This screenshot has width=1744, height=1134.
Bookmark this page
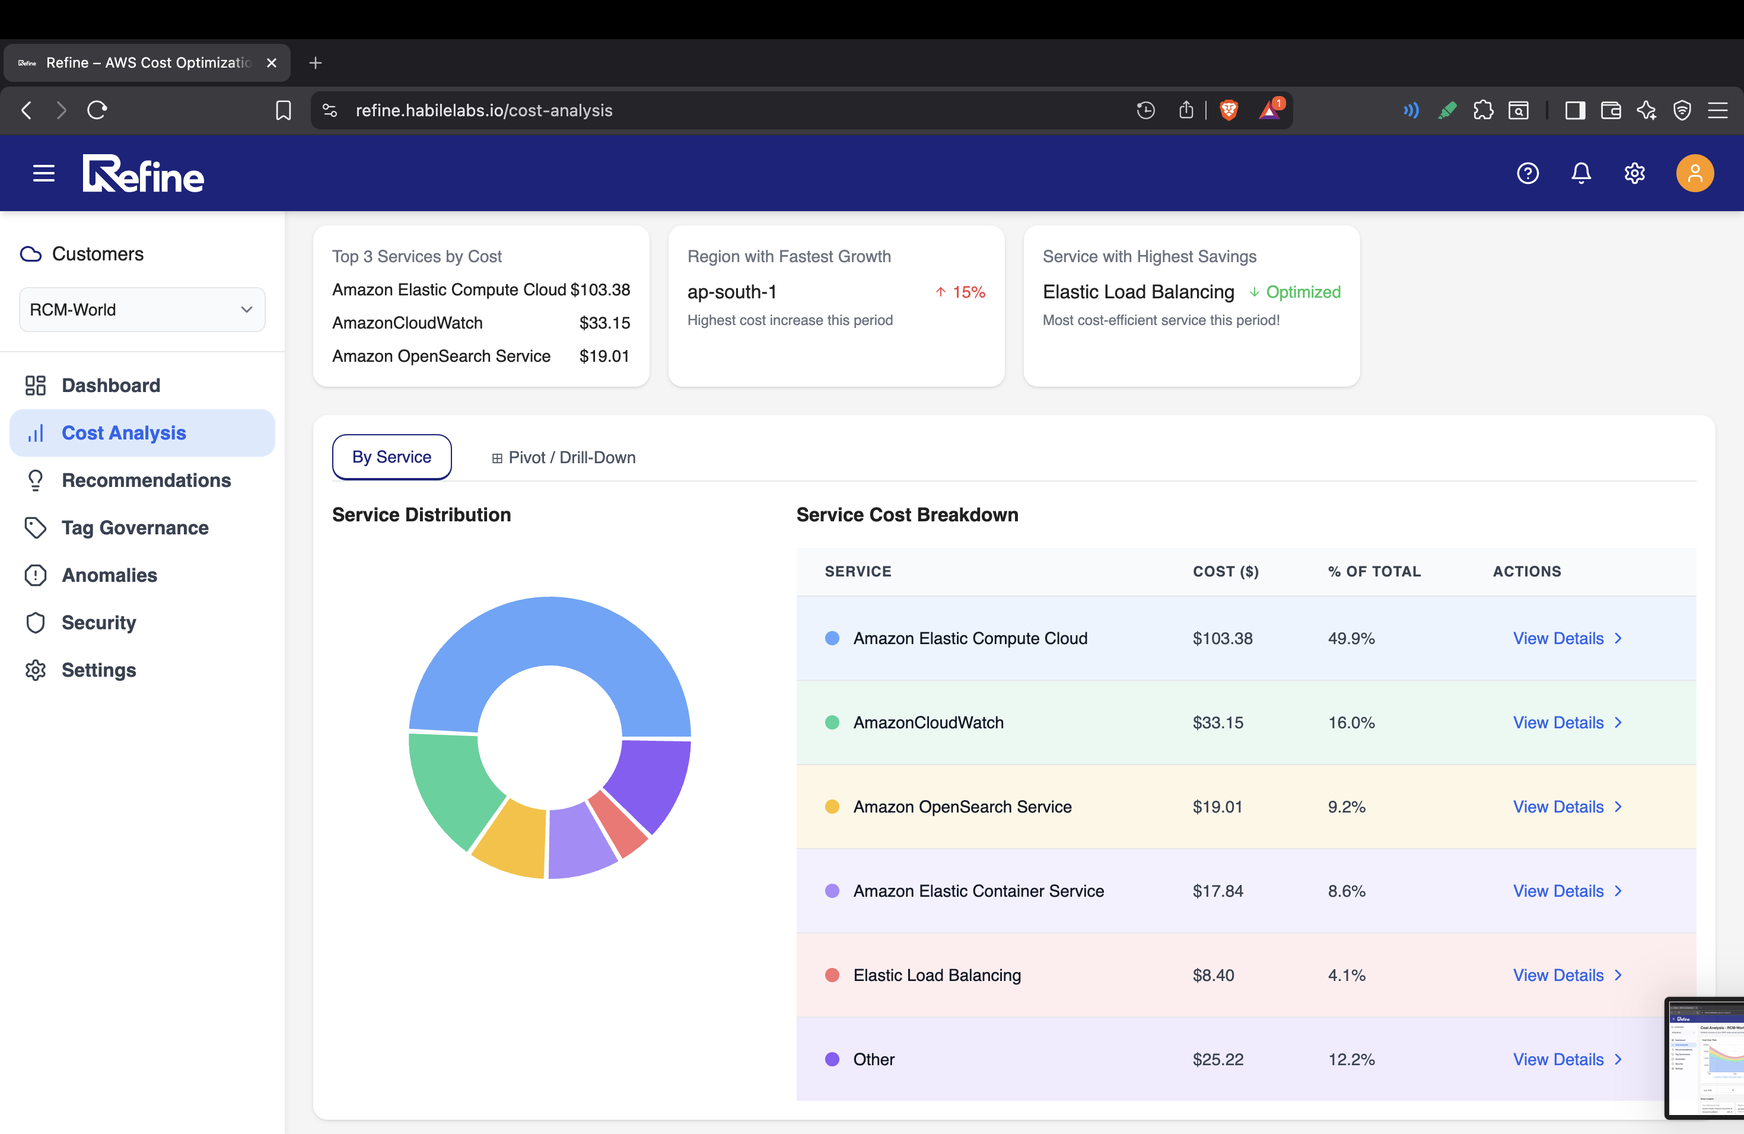tap(284, 111)
